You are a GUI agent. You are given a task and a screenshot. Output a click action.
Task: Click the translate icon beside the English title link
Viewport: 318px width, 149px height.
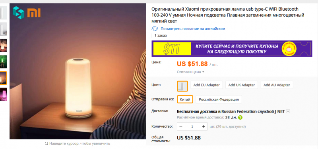click(x=155, y=29)
